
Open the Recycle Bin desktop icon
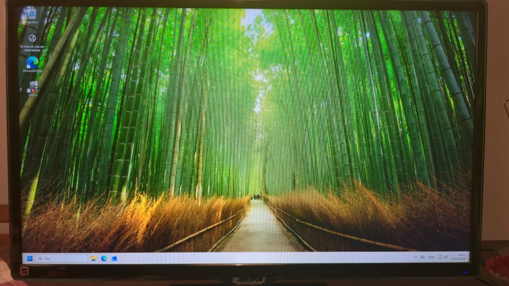[x=32, y=16]
